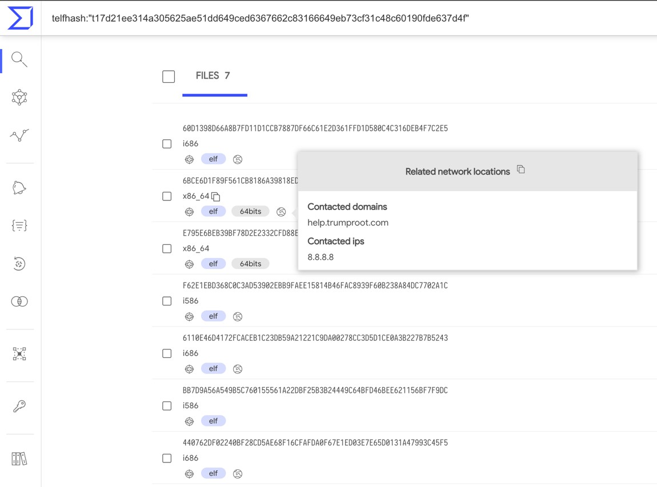Click the VirusTotal logo icon
The image size is (657, 487).
click(x=20, y=18)
